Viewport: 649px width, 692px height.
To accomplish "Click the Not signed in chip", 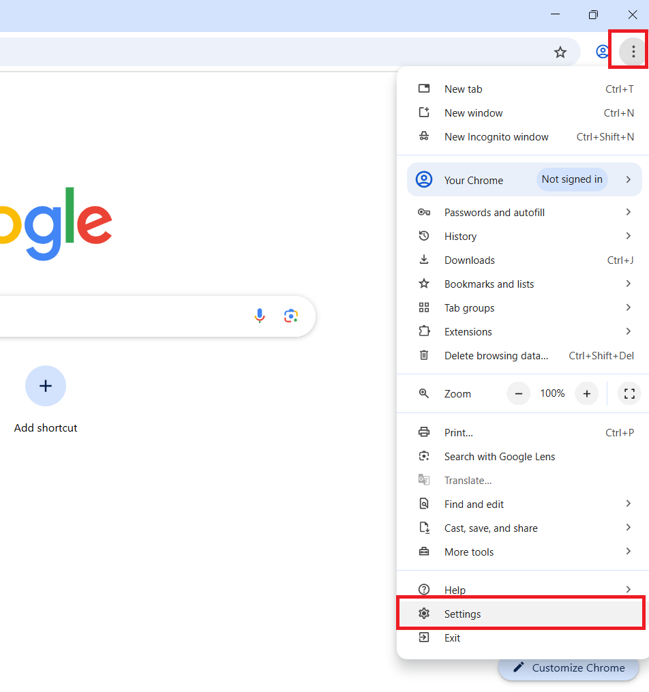I will (572, 179).
